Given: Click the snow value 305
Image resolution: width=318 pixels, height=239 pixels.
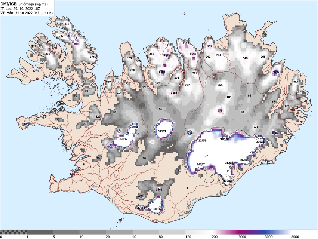Looking at the screenshot, I should (138, 61).
